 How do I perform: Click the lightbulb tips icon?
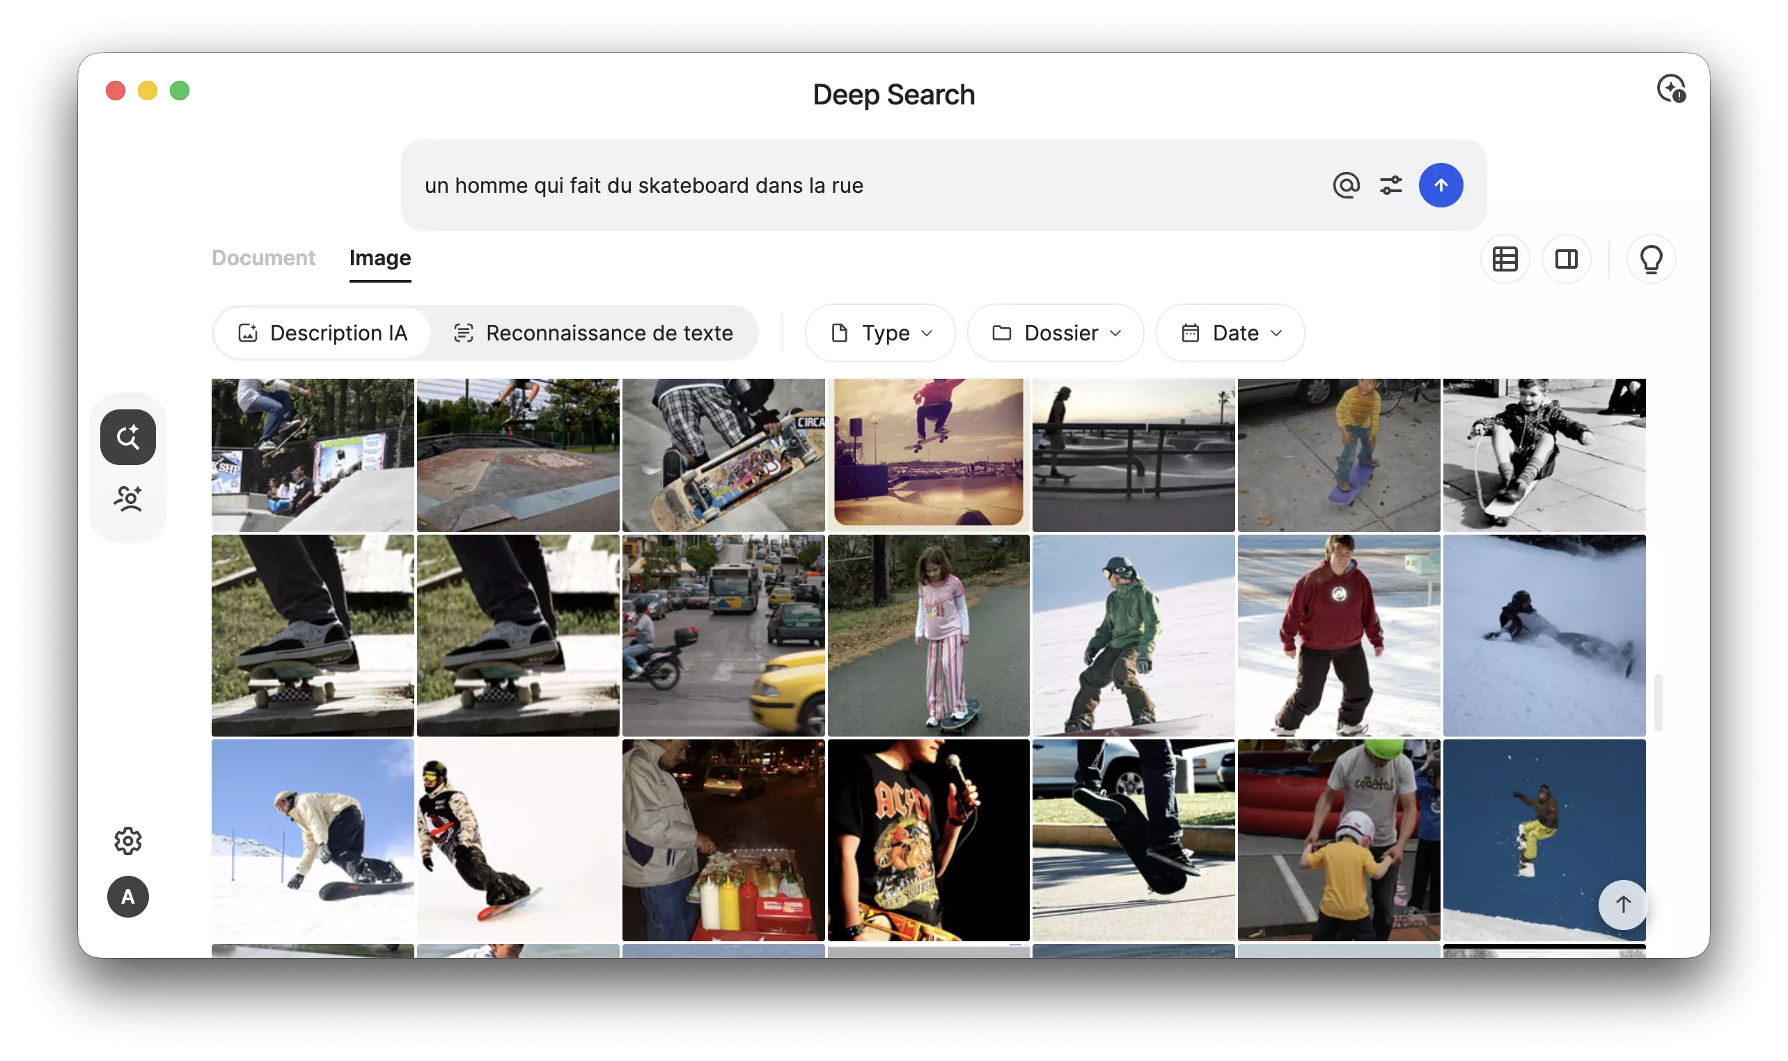pos(1650,259)
